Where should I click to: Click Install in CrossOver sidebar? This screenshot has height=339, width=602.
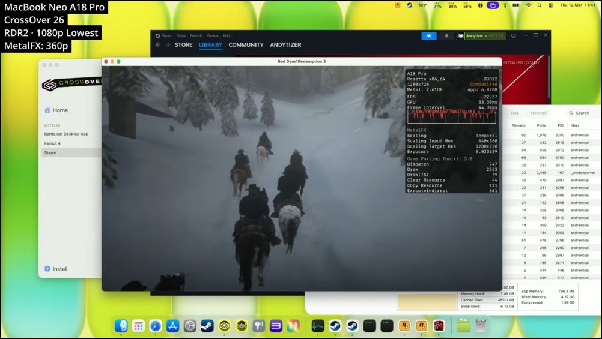pyautogui.click(x=56, y=269)
